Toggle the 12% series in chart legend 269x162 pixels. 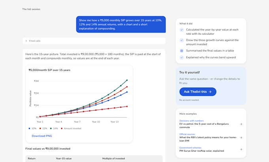pos(43,128)
